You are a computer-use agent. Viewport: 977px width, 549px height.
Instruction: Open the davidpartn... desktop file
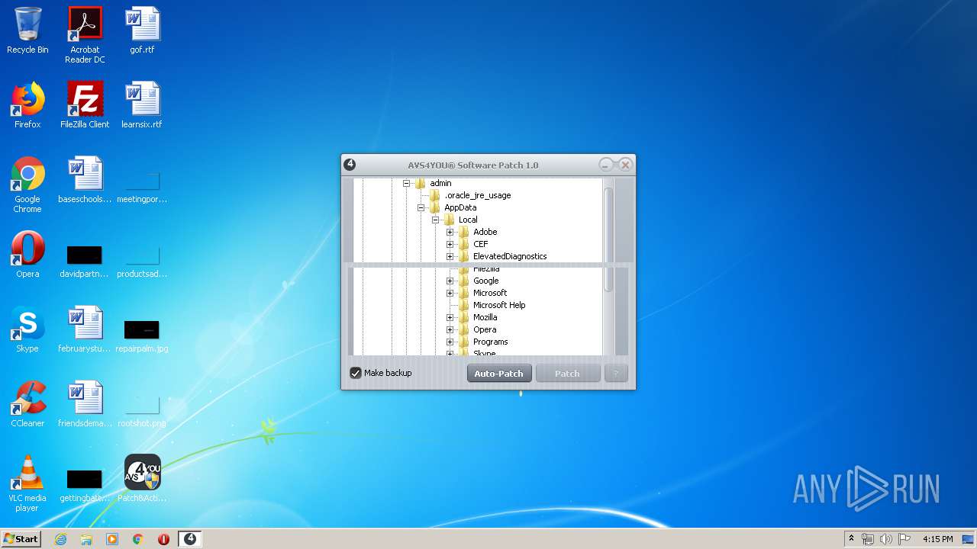(x=85, y=262)
